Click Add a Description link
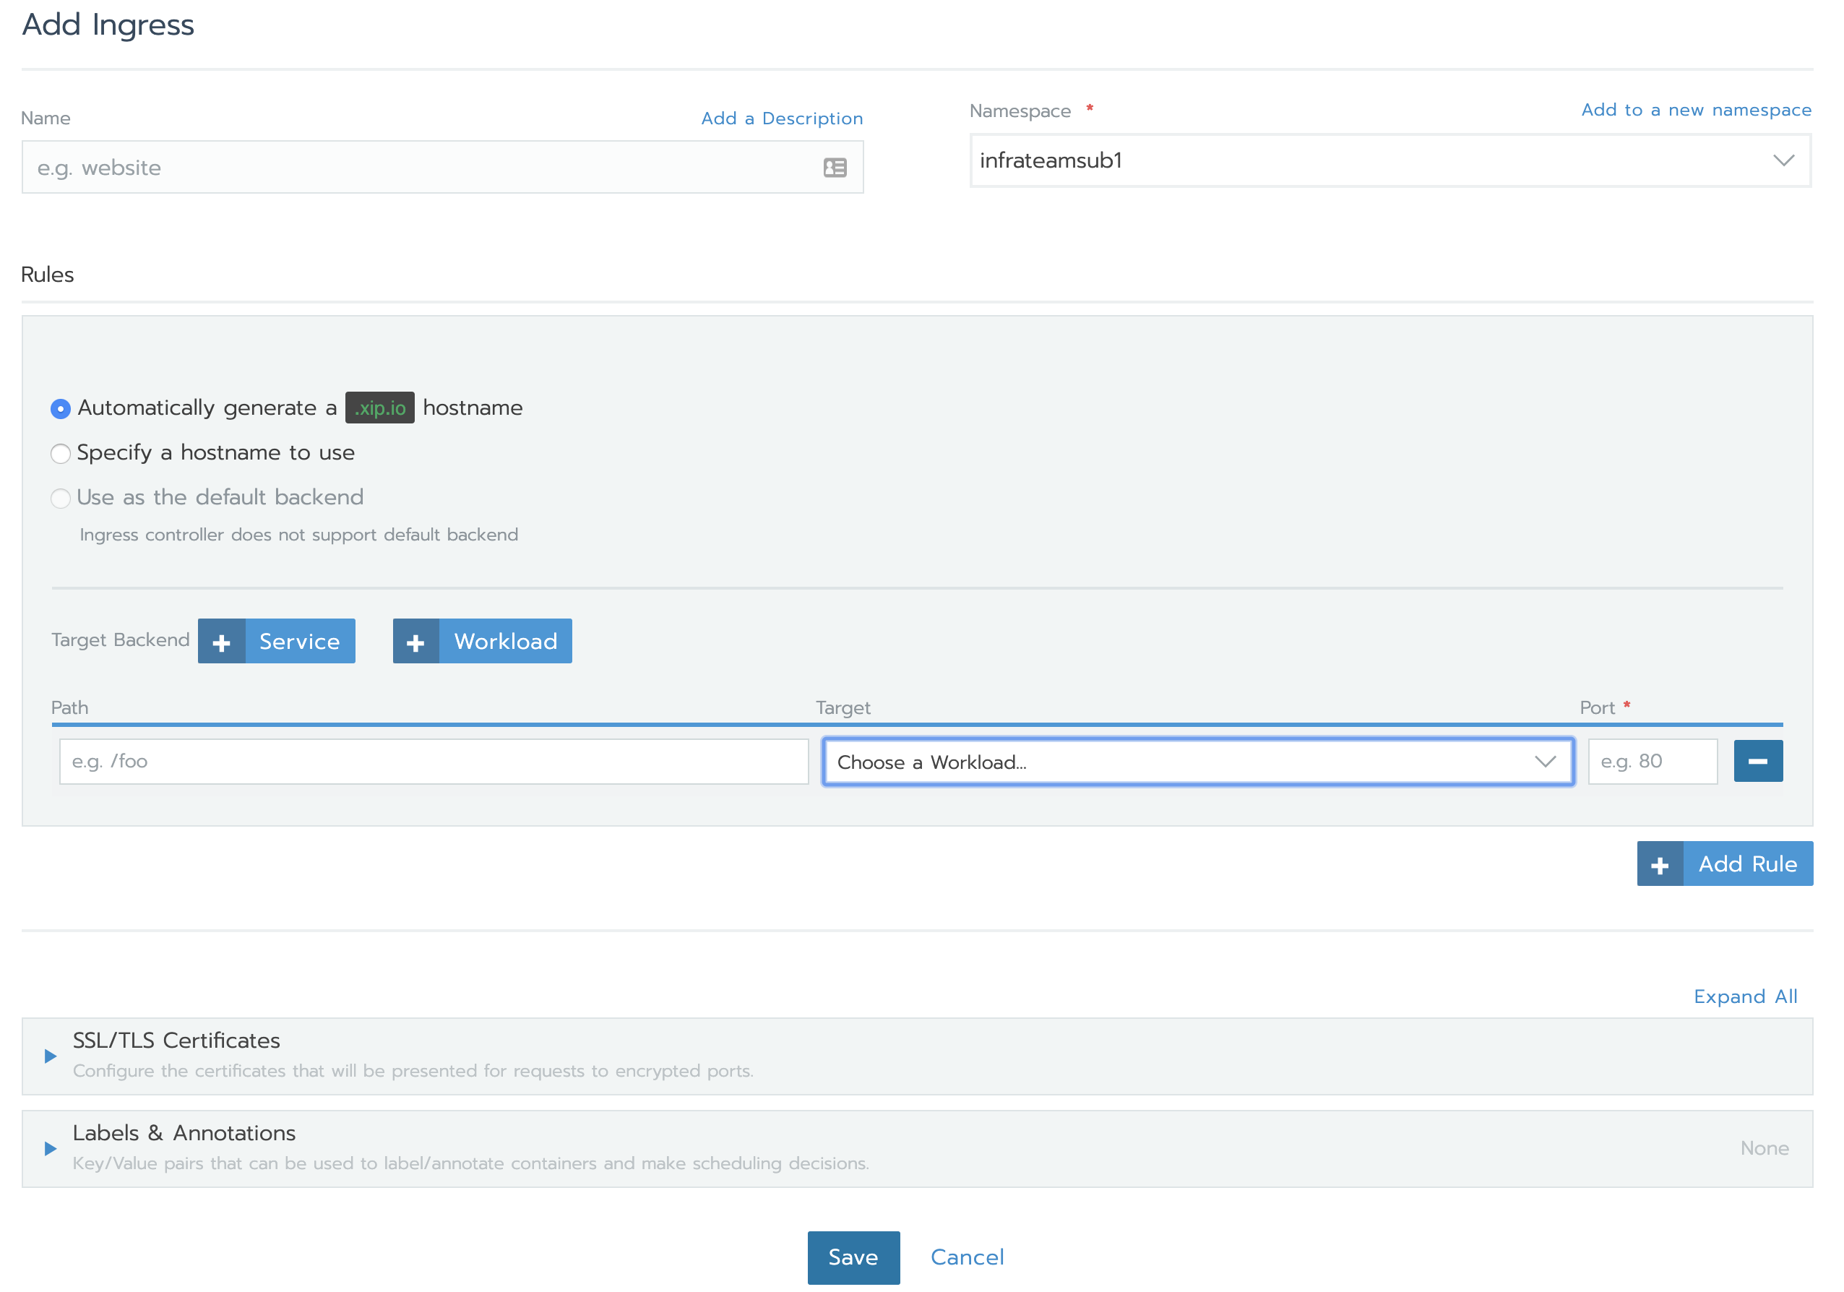 [x=781, y=119]
